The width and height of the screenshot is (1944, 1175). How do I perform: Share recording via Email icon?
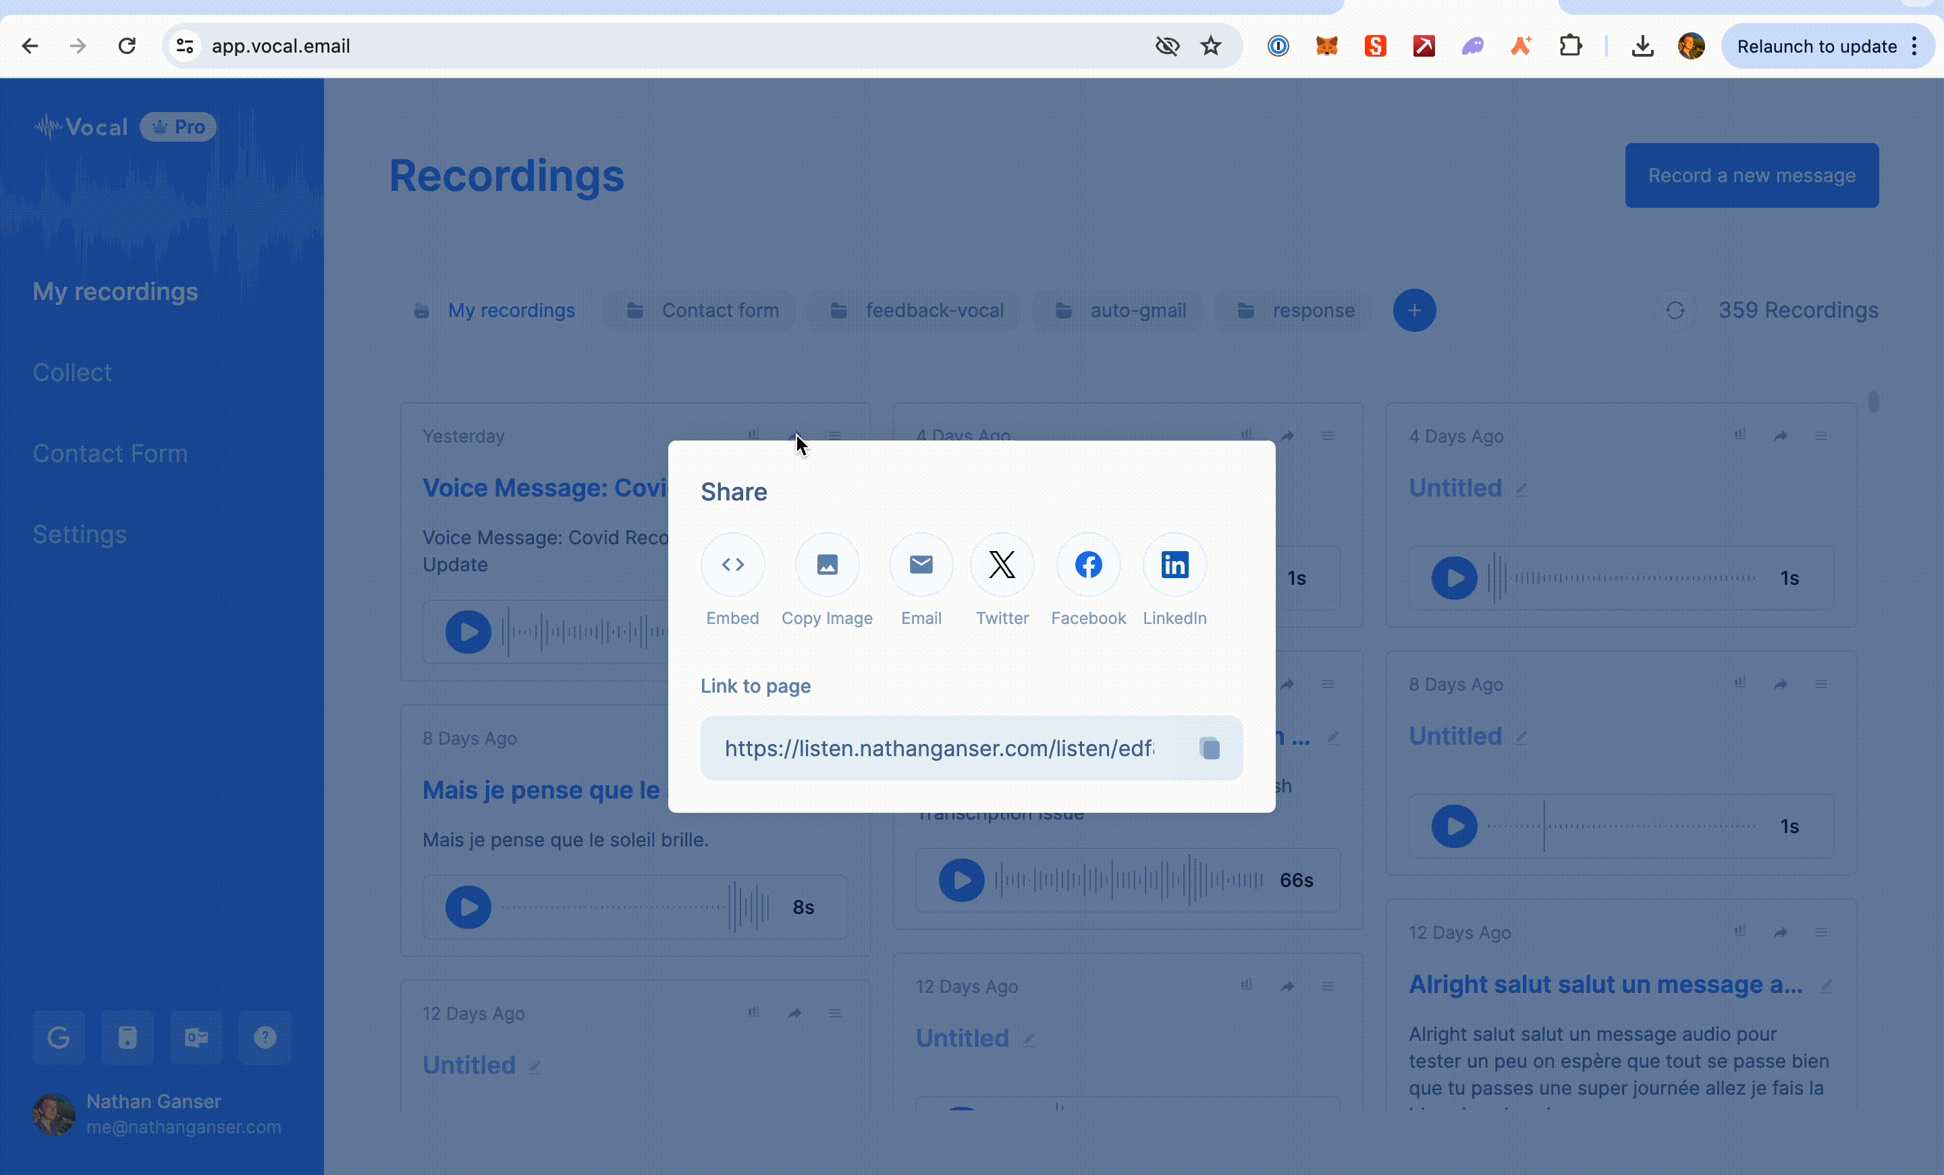[921, 565]
